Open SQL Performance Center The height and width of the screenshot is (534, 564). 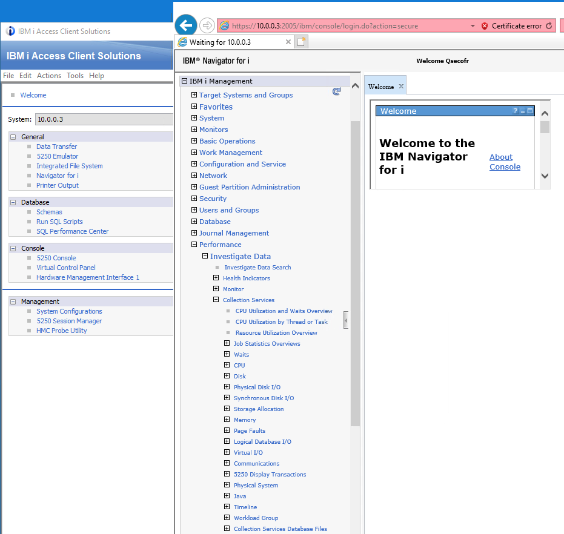[x=72, y=231]
